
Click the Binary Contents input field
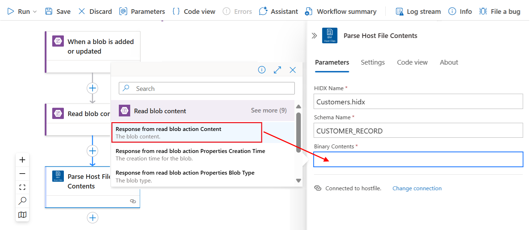pyautogui.click(x=418, y=159)
